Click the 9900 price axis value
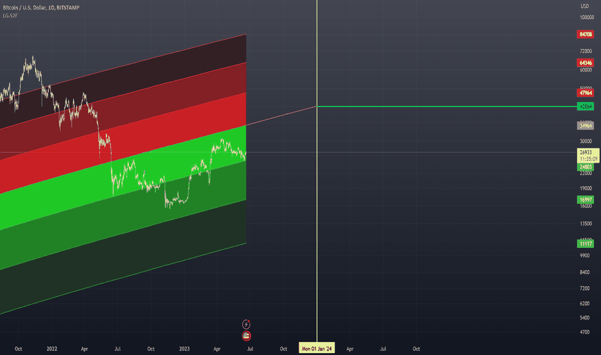Image resolution: width=601 pixels, height=355 pixels. pyautogui.click(x=584, y=256)
